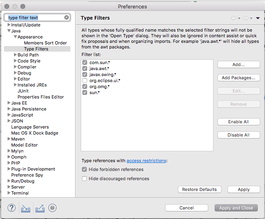Expand the Java EE node
This screenshot has width=265, height=219.
(9, 103)
